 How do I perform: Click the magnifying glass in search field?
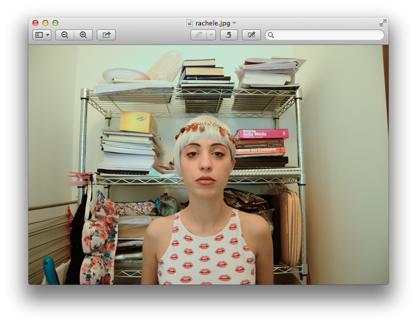point(271,35)
